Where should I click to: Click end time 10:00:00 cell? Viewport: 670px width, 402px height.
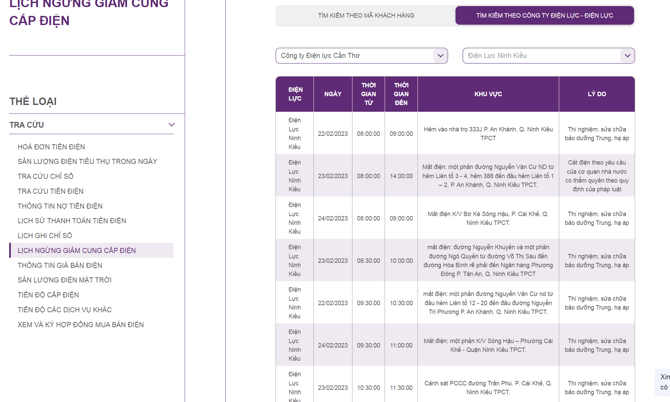click(401, 261)
